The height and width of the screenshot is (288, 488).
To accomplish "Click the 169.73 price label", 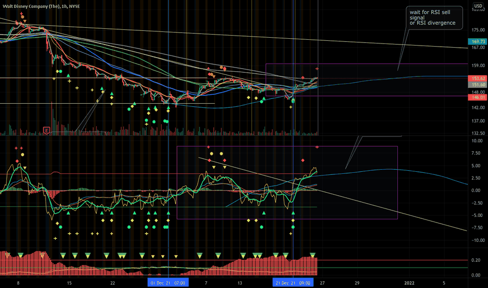I will pos(478,41).
